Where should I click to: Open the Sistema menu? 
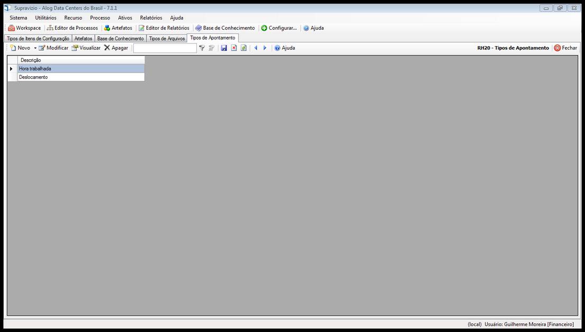click(x=19, y=17)
